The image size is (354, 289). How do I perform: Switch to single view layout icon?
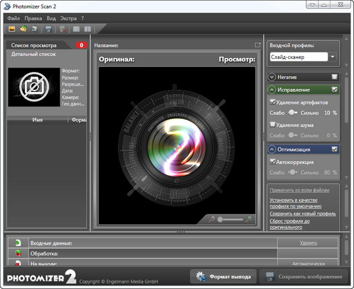[76, 29]
